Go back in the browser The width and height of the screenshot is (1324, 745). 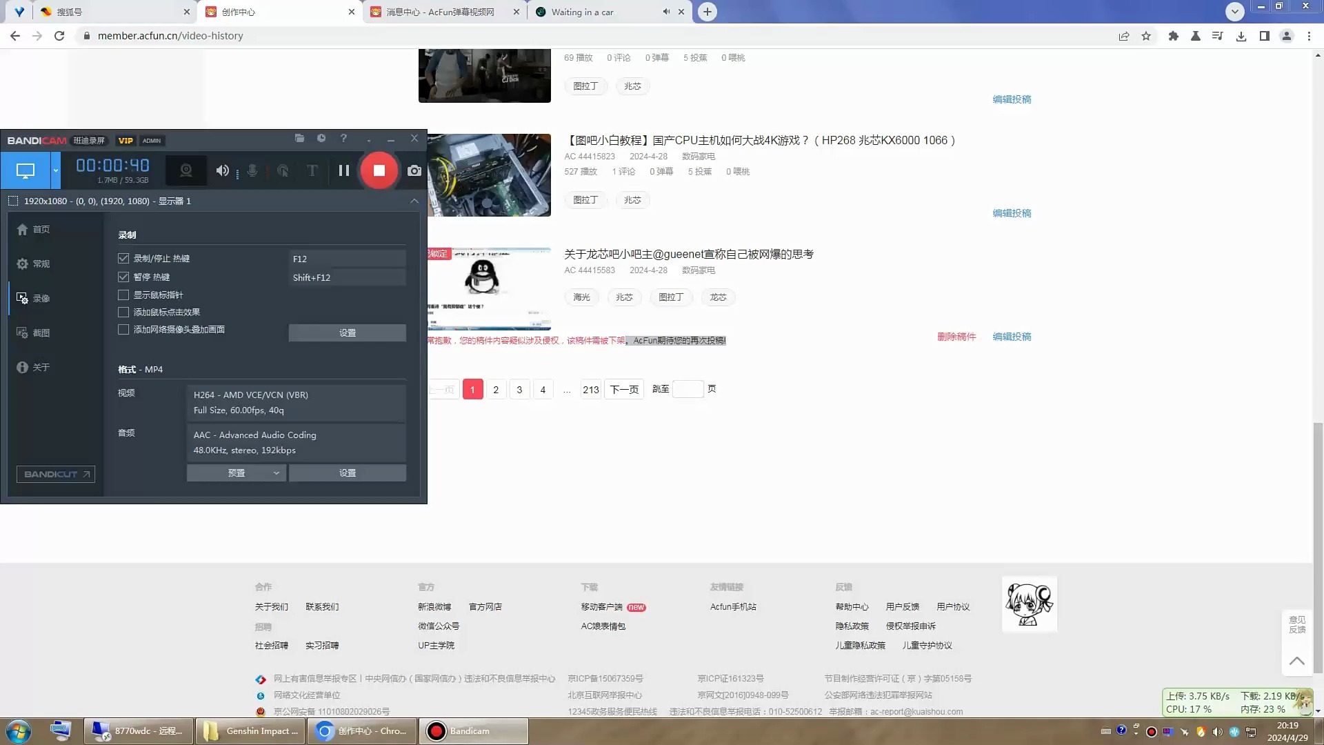coord(15,36)
